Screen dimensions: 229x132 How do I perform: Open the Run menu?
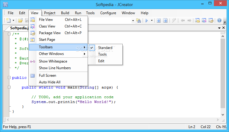pyautogui.click(x=78, y=13)
